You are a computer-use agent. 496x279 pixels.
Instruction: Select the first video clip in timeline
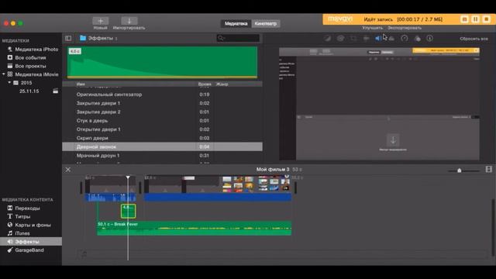tap(110, 184)
